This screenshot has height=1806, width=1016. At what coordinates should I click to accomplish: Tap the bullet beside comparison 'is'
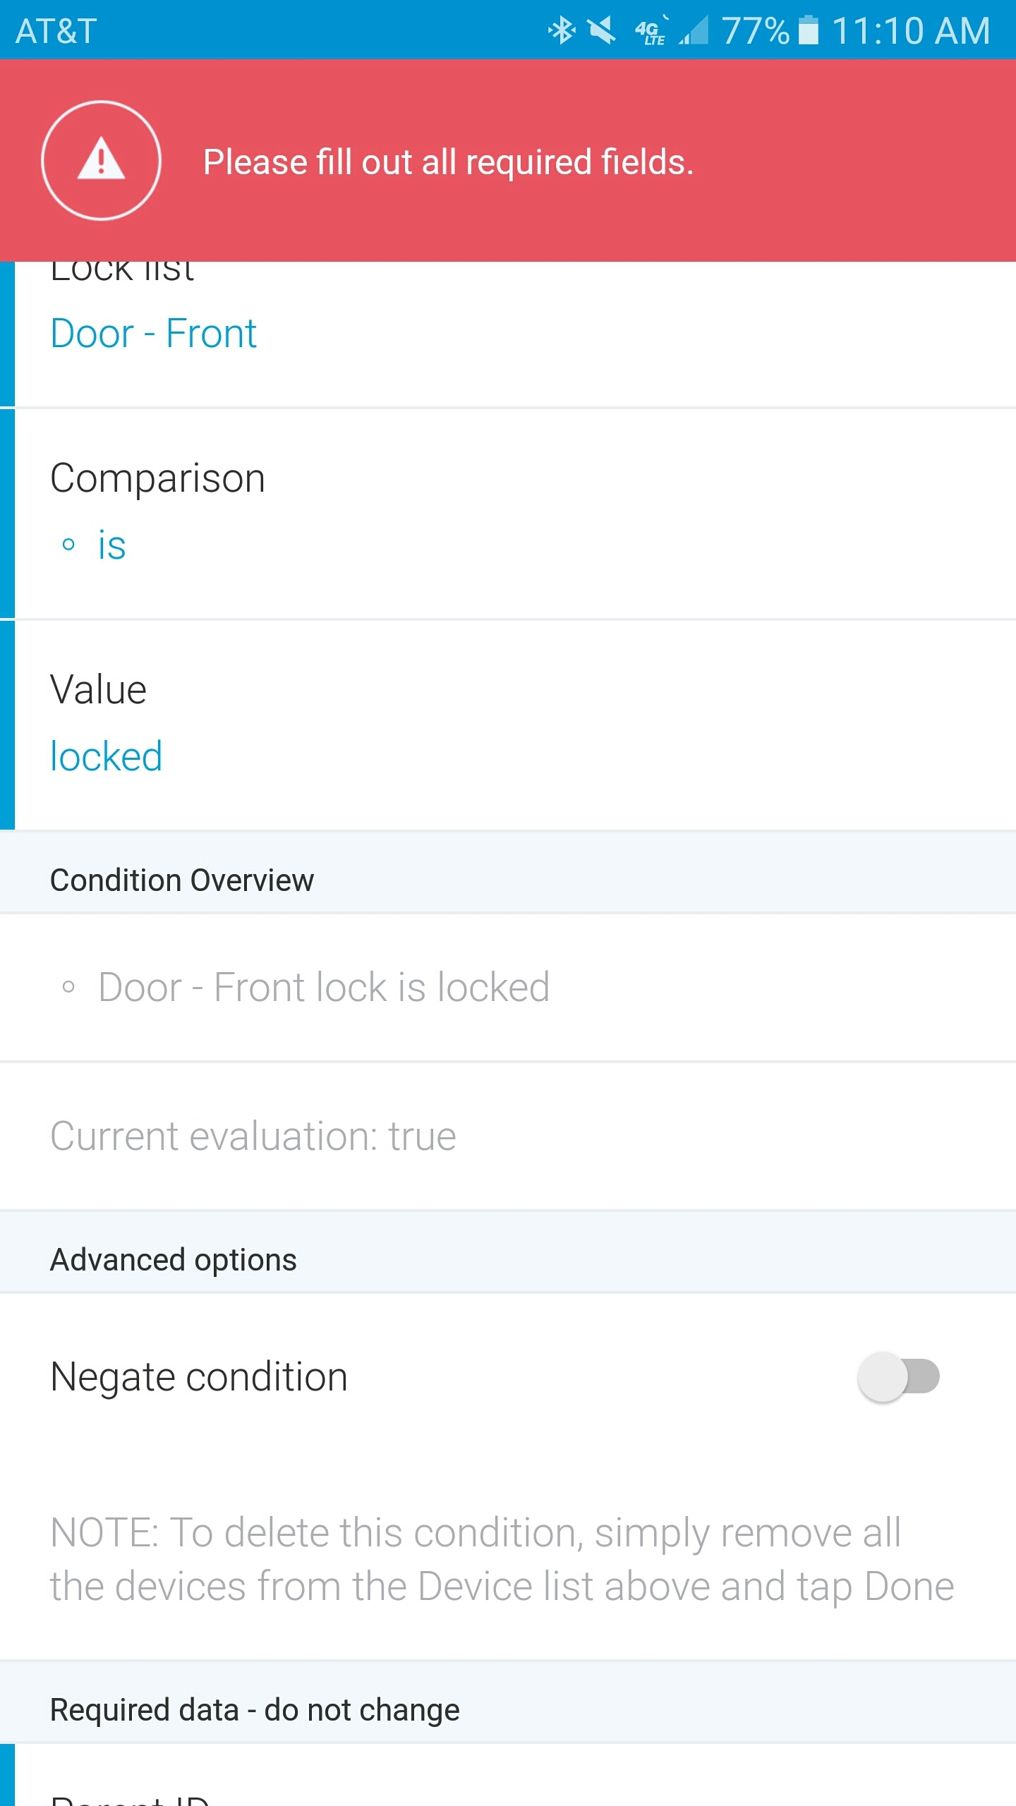(68, 545)
